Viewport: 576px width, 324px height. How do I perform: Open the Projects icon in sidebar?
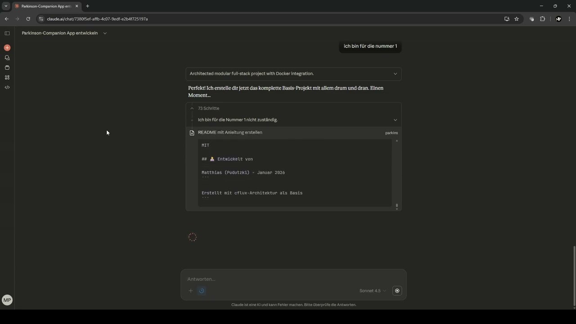pyautogui.click(x=7, y=67)
